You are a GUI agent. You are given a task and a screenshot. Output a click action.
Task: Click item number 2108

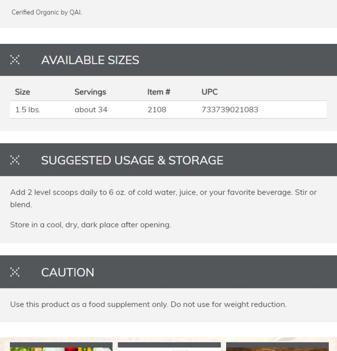coord(157,110)
